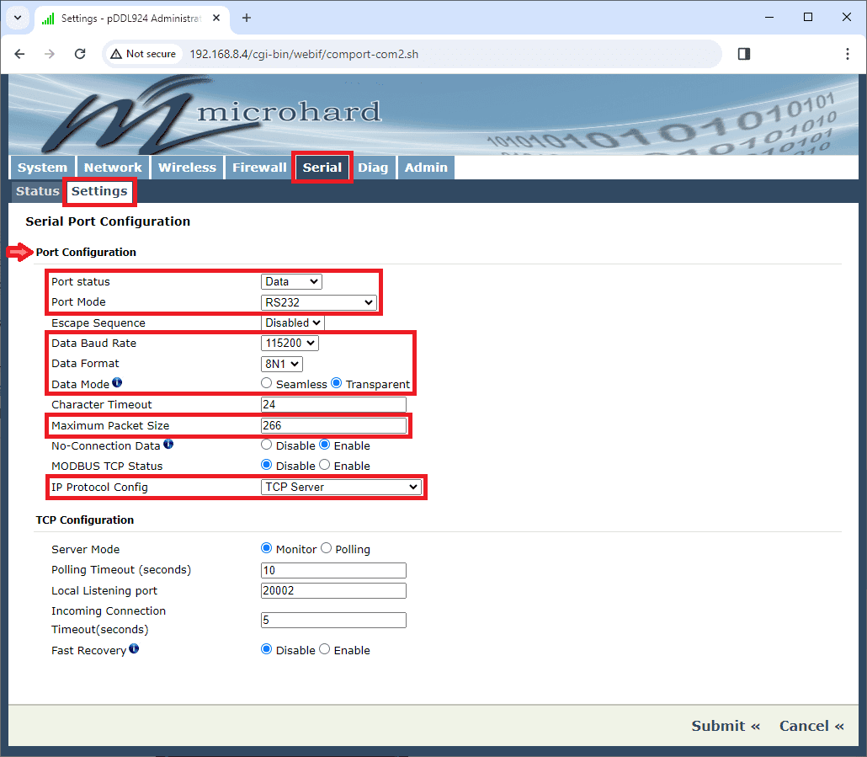Go to the Status sub-tab
This screenshot has width=867, height=757.
tap(38, 191)
